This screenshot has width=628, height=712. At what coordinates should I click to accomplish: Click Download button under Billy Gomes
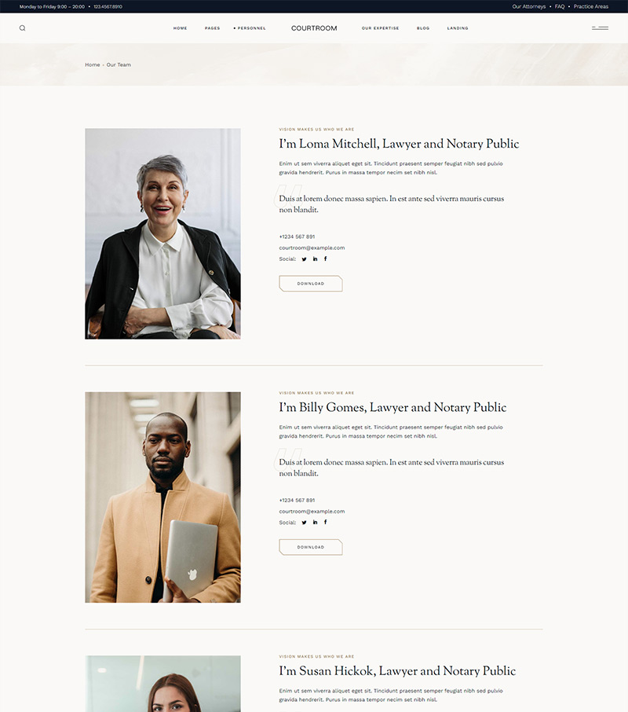tap(311, 547)
